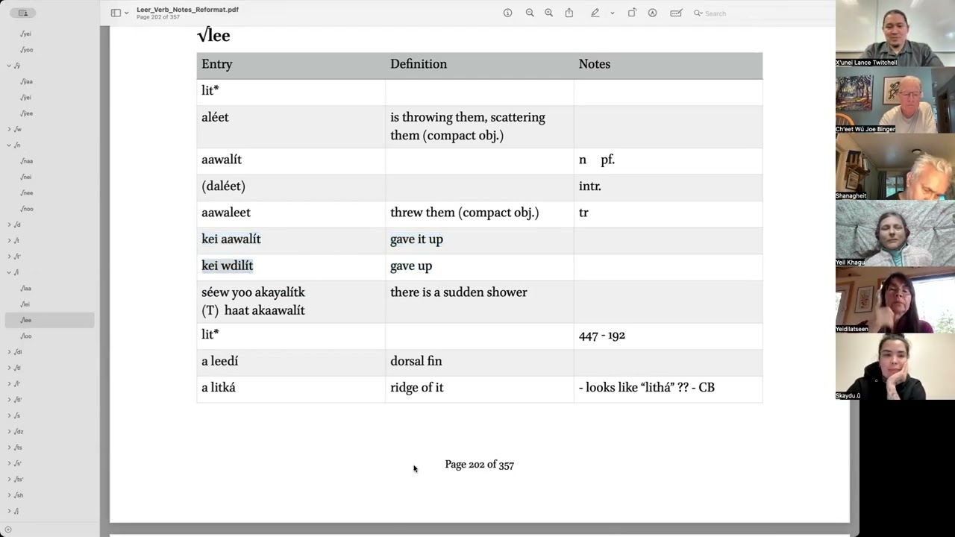
Task: Click the entry a litká
Action: tap(219, 388)
